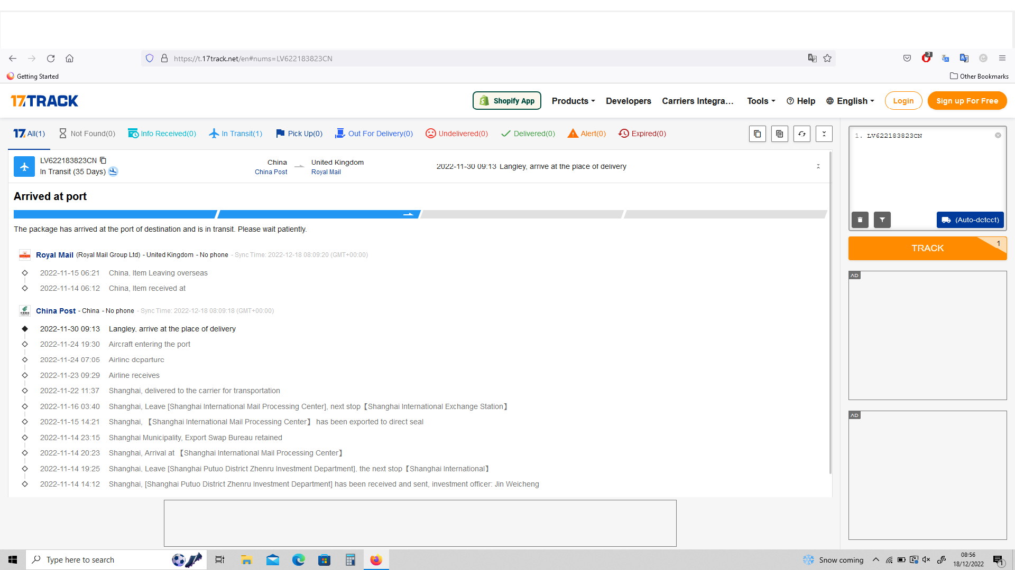Clear the tracking number input
1015x570 pixels.
coord(998,136)
